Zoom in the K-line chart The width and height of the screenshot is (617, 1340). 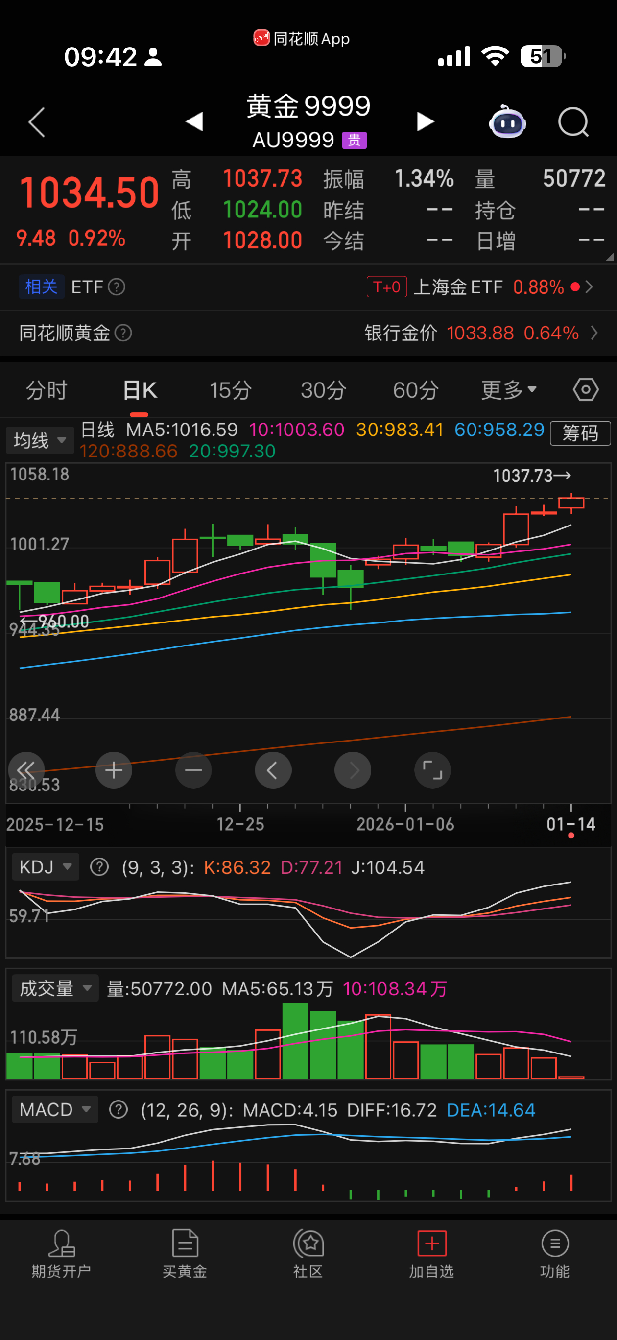pos(114,770)
